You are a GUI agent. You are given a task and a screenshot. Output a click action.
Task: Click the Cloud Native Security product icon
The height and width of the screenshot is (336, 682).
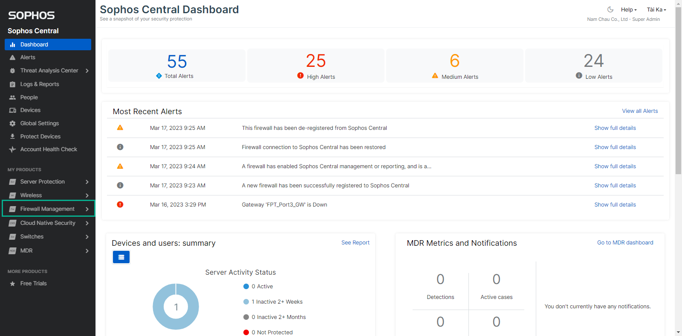pyautogui.click(x=13, y=223)
